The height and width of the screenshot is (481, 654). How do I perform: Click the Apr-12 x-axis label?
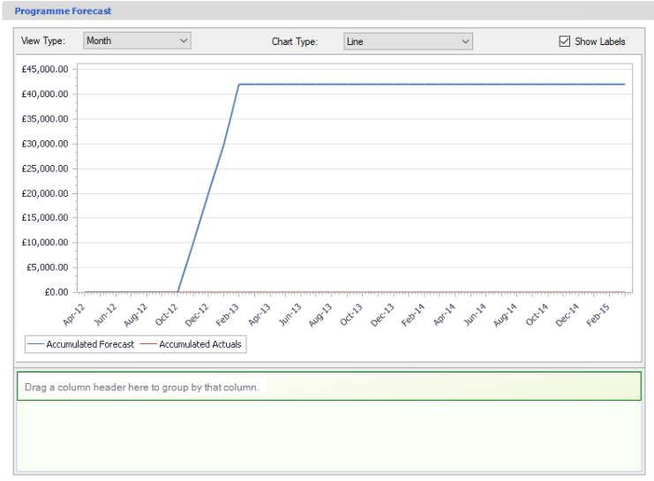coord(74,312)
